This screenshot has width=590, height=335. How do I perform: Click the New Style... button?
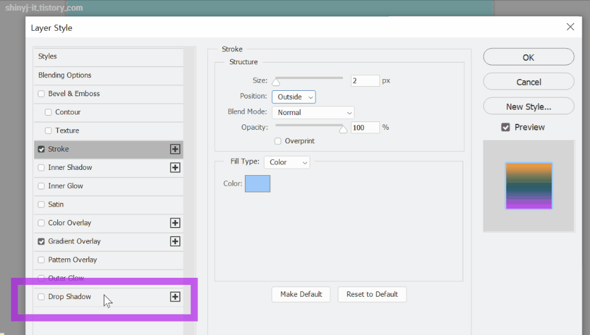coord(529,107)
